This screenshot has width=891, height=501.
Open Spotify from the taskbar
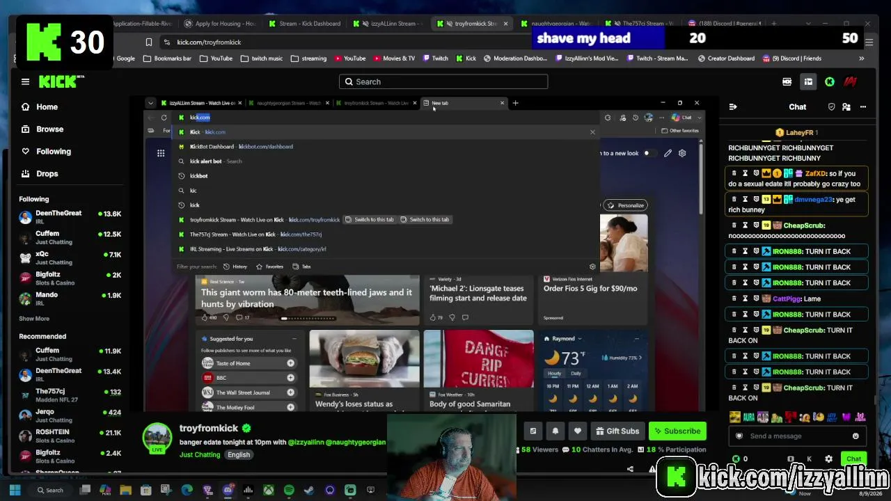point(289,491)
